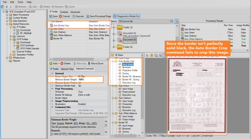Select Border Fill child element

click(x=56, y=39)
